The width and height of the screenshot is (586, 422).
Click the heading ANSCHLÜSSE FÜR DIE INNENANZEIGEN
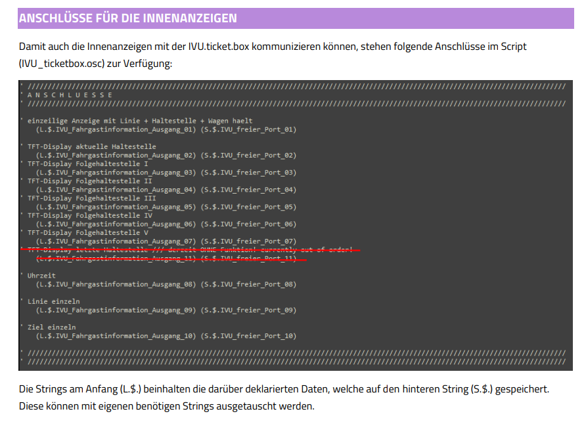click(x=128, y=18)
